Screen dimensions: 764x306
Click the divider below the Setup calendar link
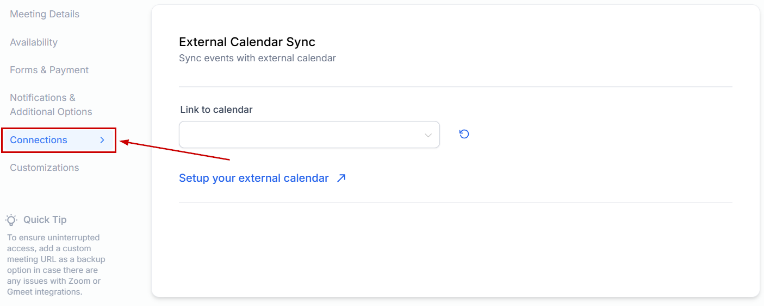pos(455,202)
